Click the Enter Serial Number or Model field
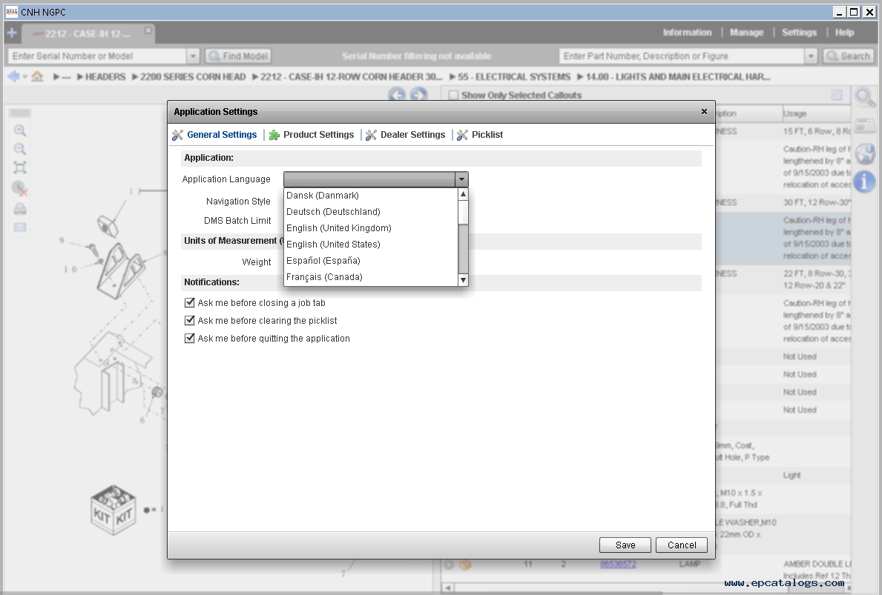 (x=98, y=56)
